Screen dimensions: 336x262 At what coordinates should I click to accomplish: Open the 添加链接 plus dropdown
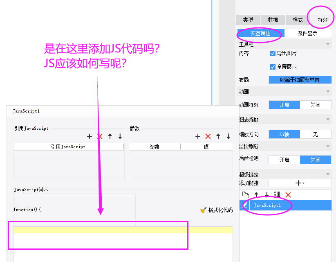pyautogui.click(x=300, y=183)
